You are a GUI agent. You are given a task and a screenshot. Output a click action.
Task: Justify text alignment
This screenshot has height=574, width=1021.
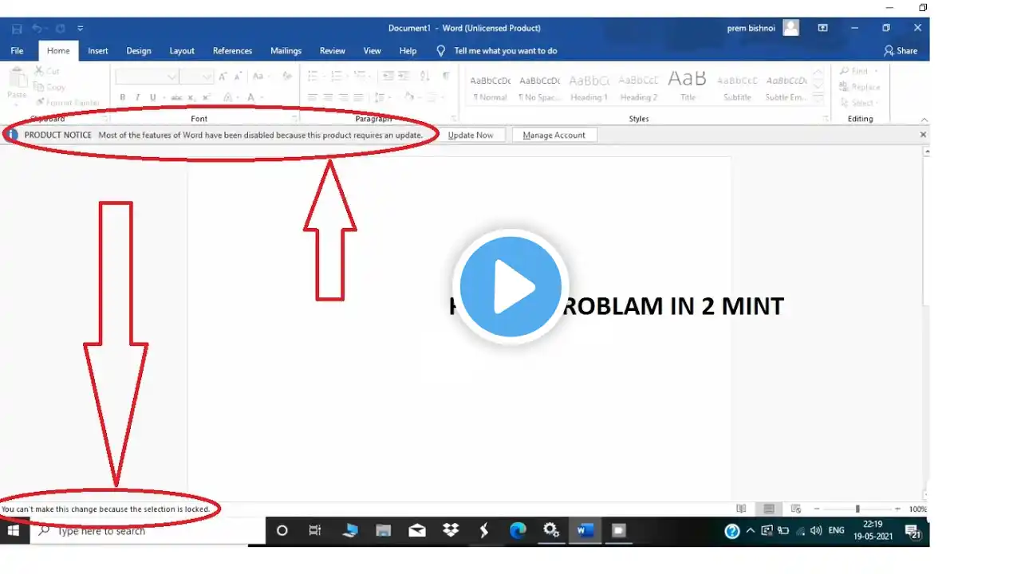click(360, 97)
